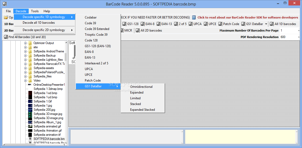Select Trioptic Code 39 menu entry
The height and width of the screenshot is (148, 302).
98,35
